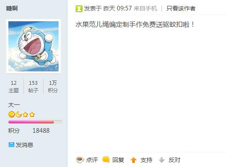The width and height of the screenshot is (226, 167).
Task: Click the 发消息 send message link
Action: click(x=25, y=145)
